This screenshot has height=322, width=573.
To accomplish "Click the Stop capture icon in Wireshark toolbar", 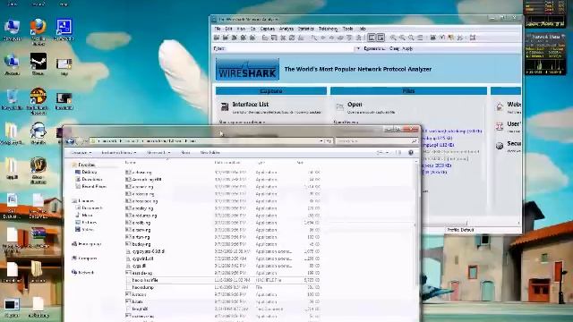I will tap(243, 38).
